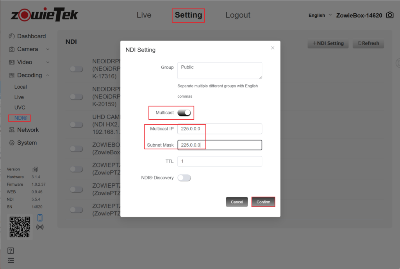Expand the Camera sidebar section
400x269 pixels.
tap(48, 49)
